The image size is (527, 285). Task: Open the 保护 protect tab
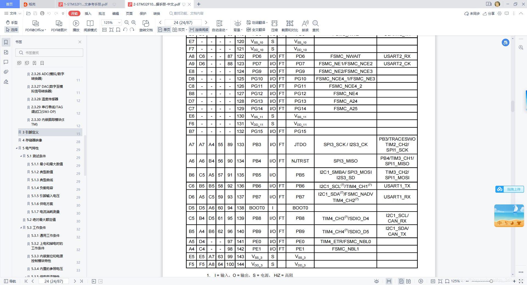coord(143,13)
